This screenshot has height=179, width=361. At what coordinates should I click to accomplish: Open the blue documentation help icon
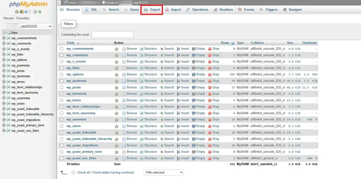[x=26, y=12]
